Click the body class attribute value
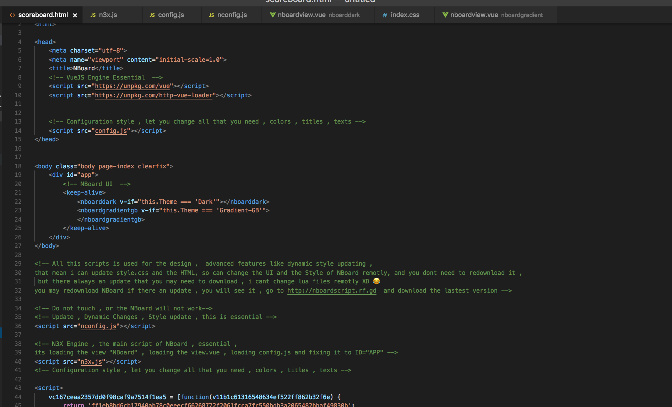Screen dimensions: 672x407 (x=123, y=166)
